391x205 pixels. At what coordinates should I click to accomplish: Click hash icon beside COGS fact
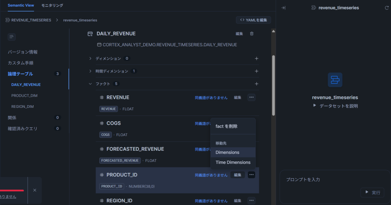pyautogui.click(x=102, y=123)
